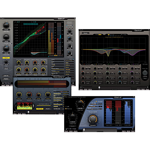The height and width of the screenshot is (150, 150).
Task: Toggle Epure band 2 yellow enable indicator
Action: coord(96,64)
